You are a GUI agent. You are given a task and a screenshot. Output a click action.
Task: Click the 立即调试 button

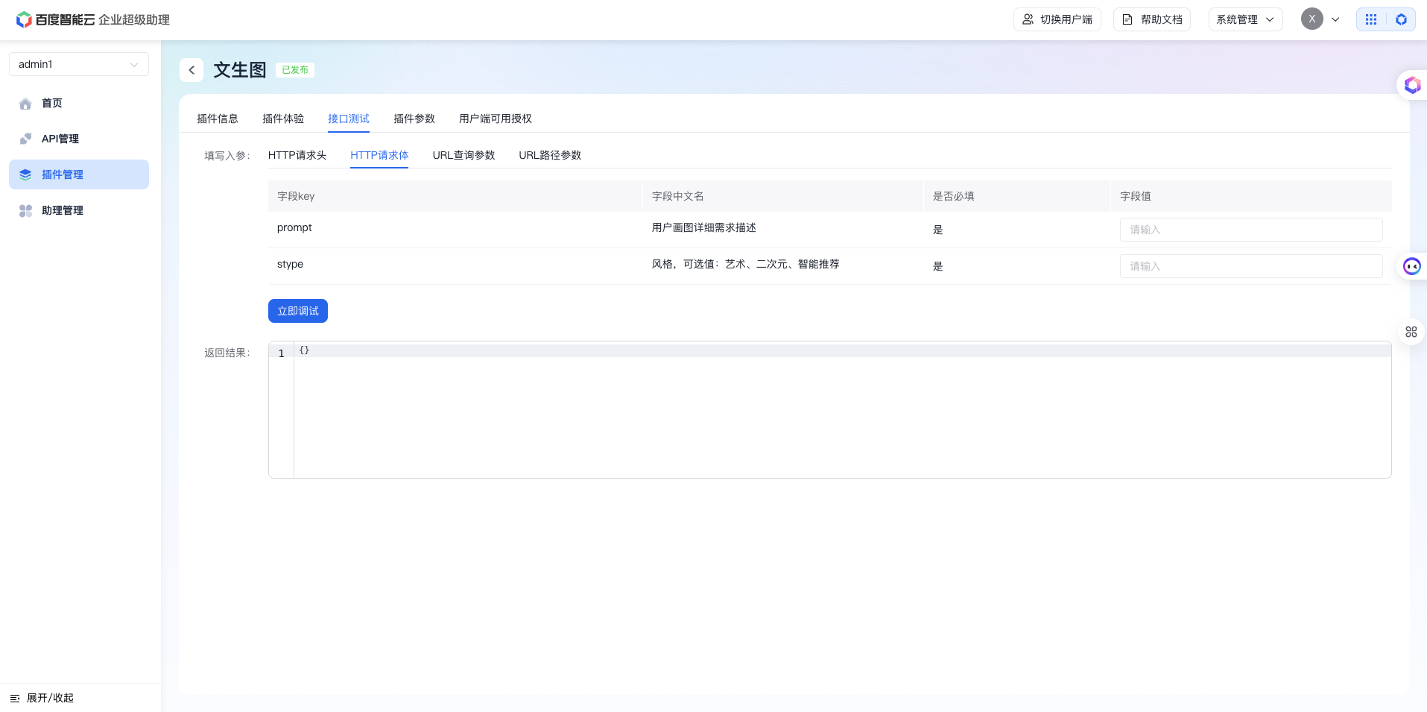pyautogui.click(x=298, y=311)
